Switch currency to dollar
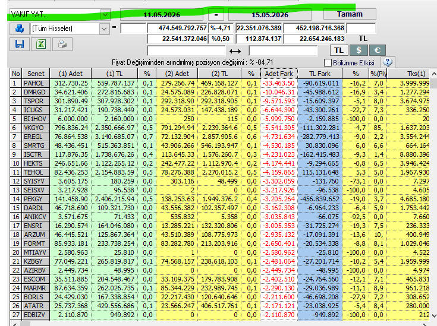 (x=359, y=50)
